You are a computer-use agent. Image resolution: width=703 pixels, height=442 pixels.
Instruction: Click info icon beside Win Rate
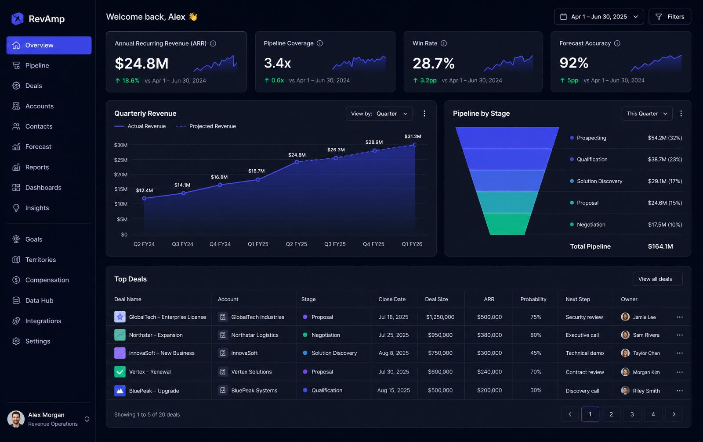(444, 43)
